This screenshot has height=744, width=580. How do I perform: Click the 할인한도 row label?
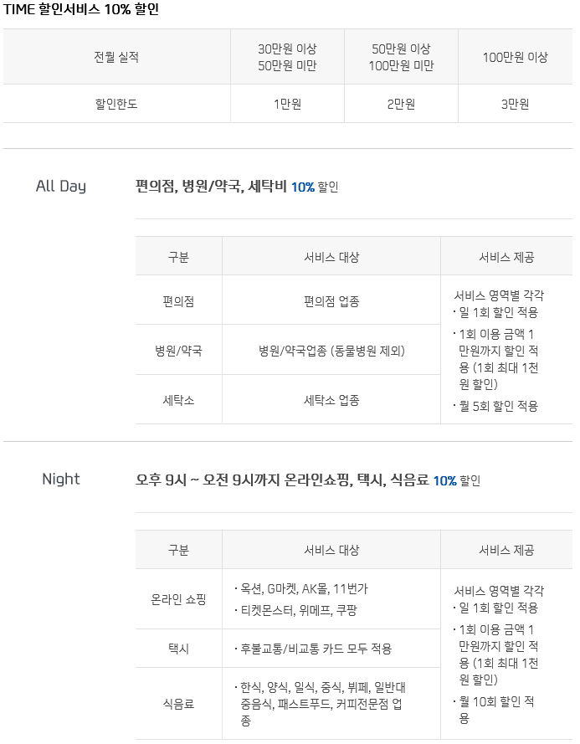[x=117, y=104]
